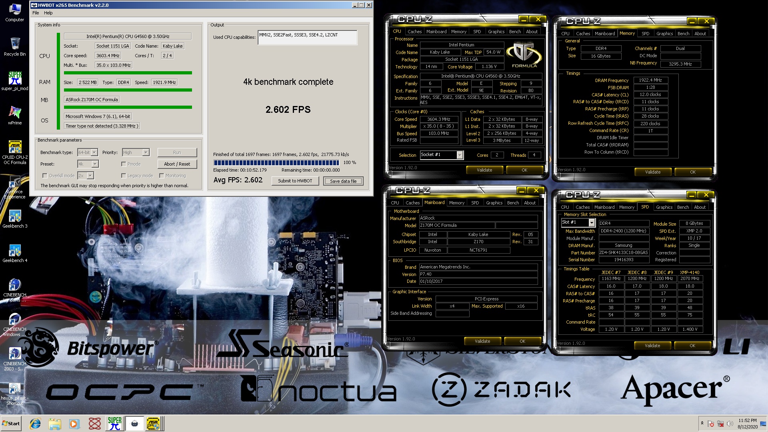Click the volume icon in system tray

click(730, 424)
